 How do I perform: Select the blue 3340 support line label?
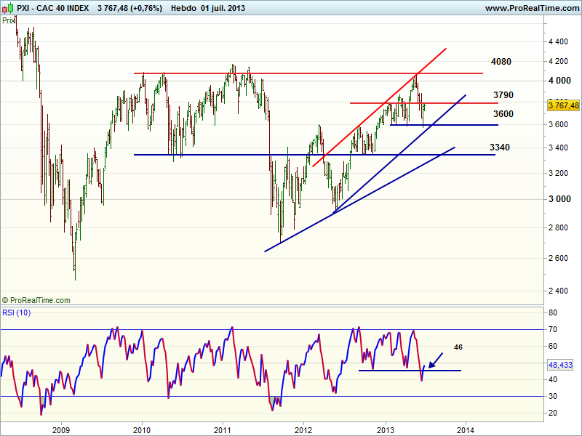[500, 148]
